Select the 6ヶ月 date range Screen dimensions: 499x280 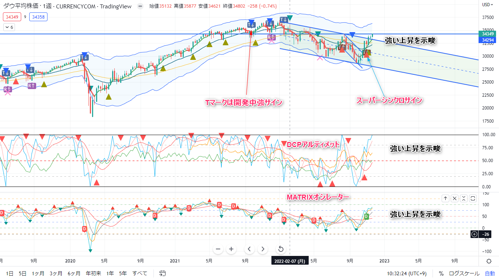coord(74,273)
